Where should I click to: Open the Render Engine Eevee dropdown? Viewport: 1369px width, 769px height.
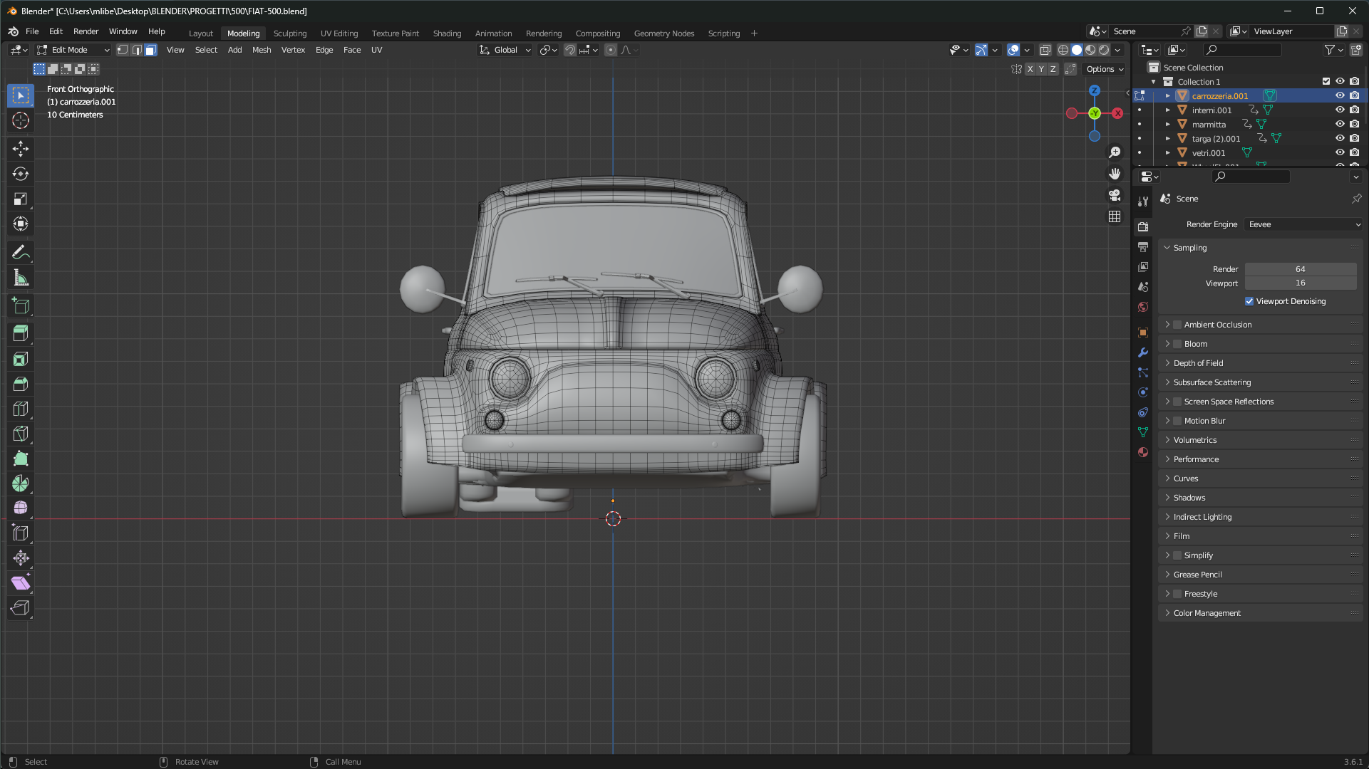(x=1303, y=224)
